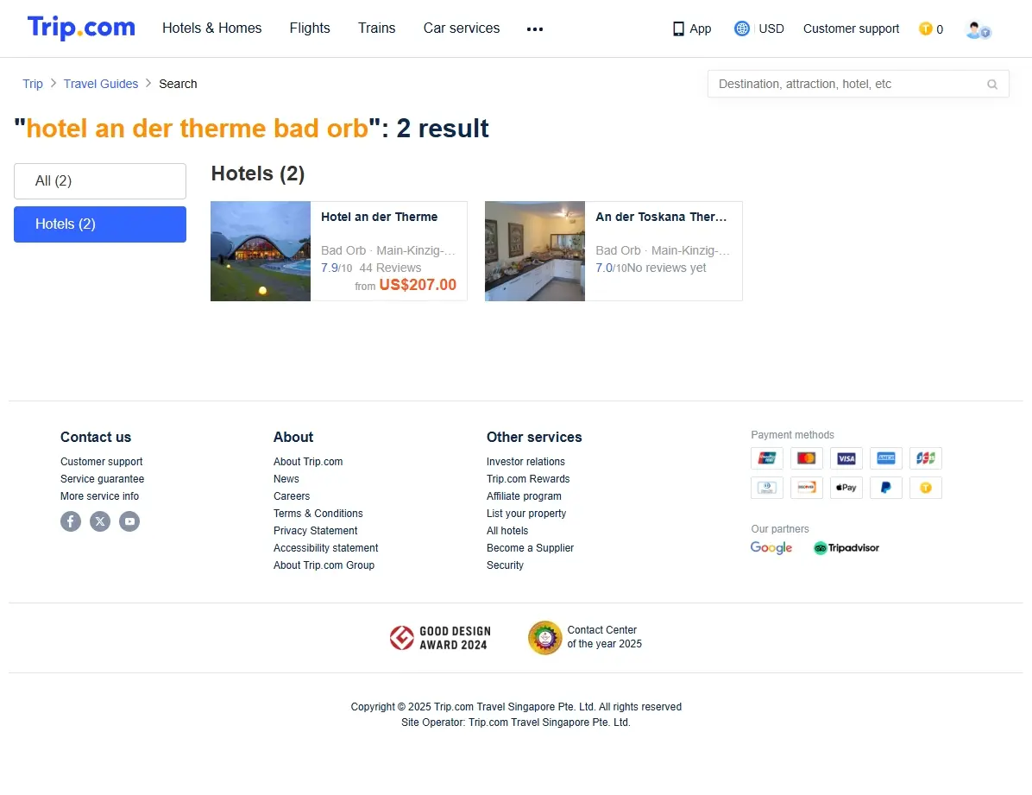Click the Trip.com logo
This screenshot has height=795, width=1032.
click(x=81, y=28)
